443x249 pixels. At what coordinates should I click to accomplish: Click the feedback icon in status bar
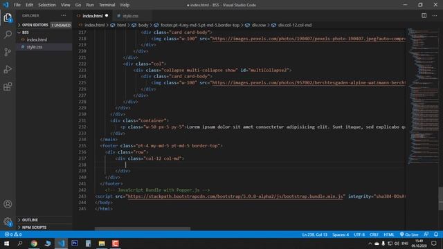coord(426,234)
